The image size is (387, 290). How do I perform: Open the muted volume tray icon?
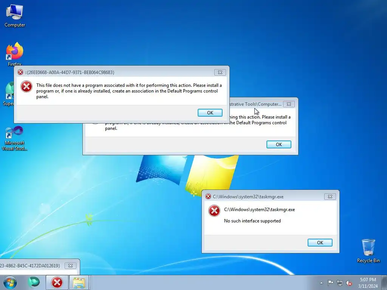click(349, 283)
